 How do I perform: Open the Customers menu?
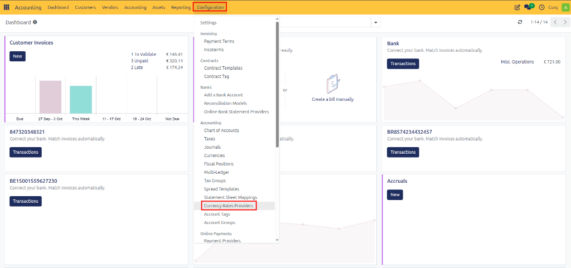click(85, 7)
